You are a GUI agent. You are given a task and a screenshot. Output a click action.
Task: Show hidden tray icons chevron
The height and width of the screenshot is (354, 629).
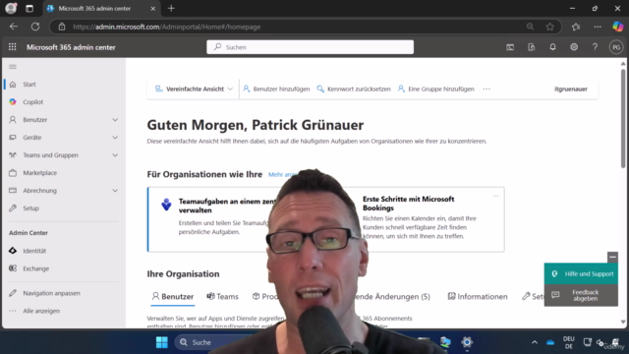535,342
